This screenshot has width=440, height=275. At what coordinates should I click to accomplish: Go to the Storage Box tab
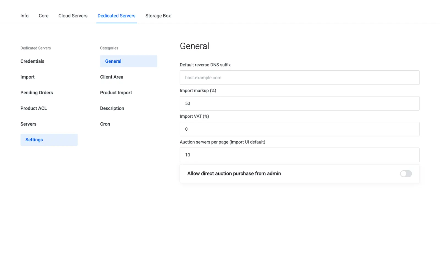tap(158, 16)
